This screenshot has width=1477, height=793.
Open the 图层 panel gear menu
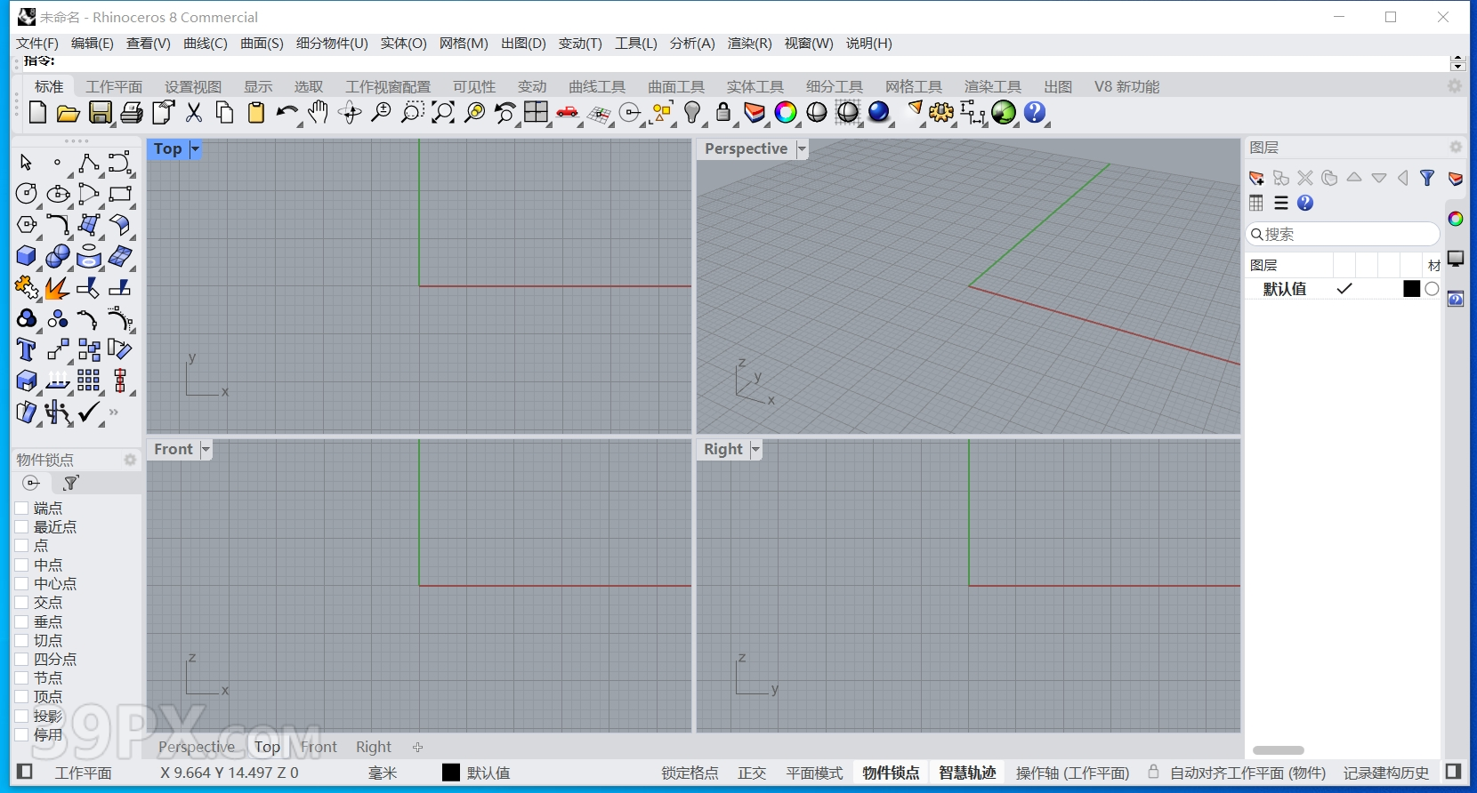point(1456,147)
